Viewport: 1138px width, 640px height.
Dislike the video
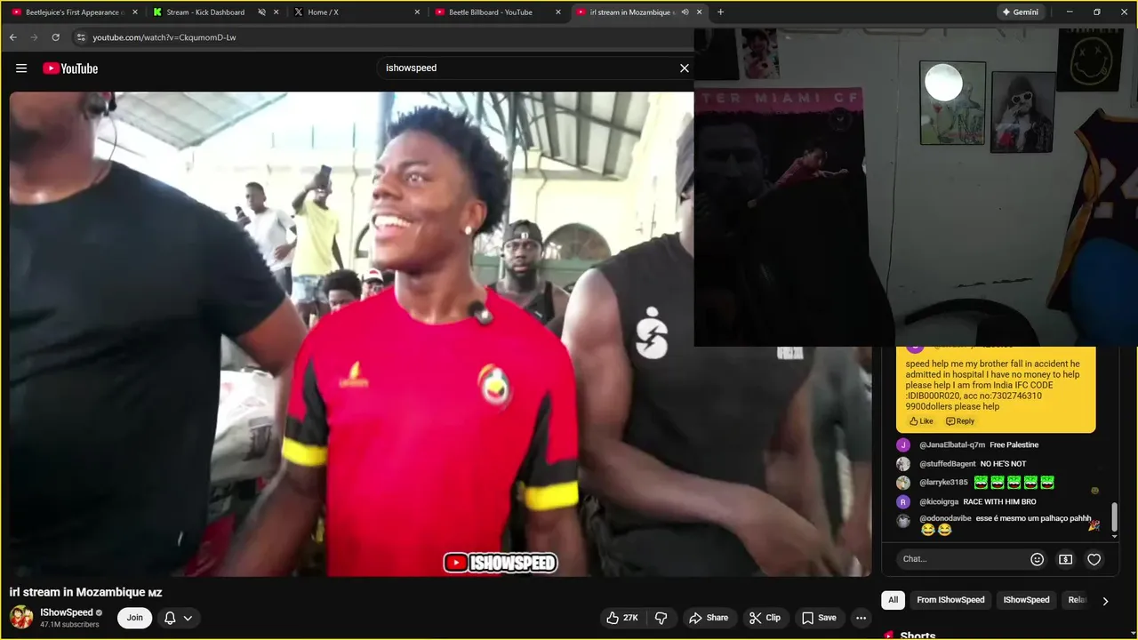(661, 618)
